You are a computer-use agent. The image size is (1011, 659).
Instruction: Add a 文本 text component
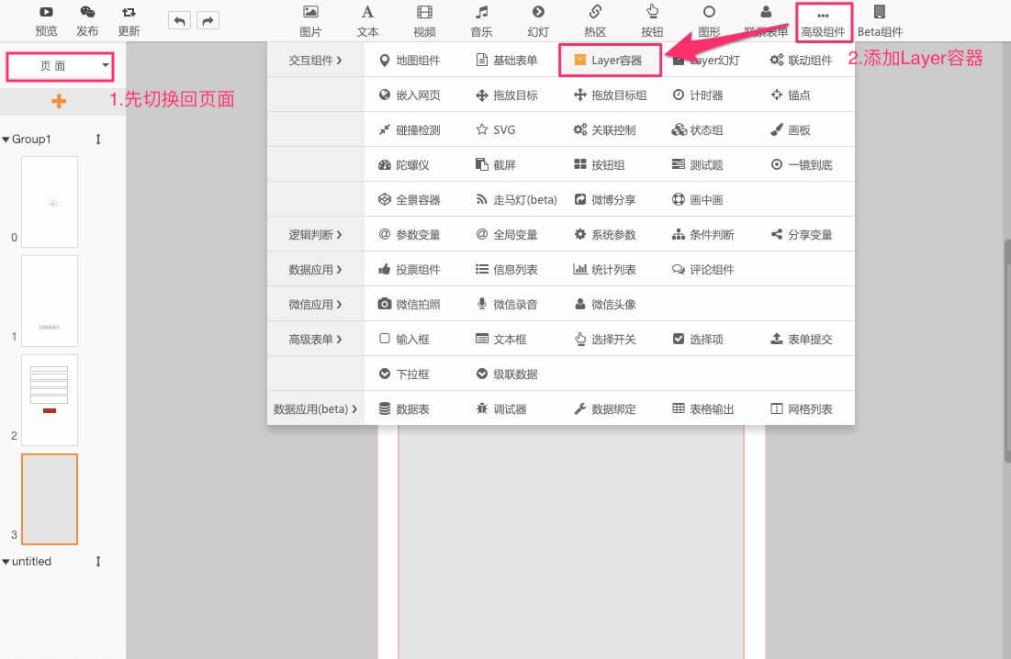(x=367, y=20)
